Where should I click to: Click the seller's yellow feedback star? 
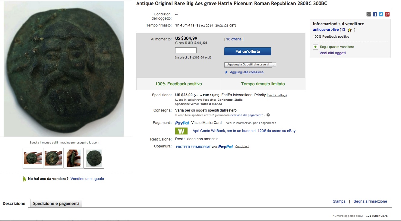coord(349,30)
